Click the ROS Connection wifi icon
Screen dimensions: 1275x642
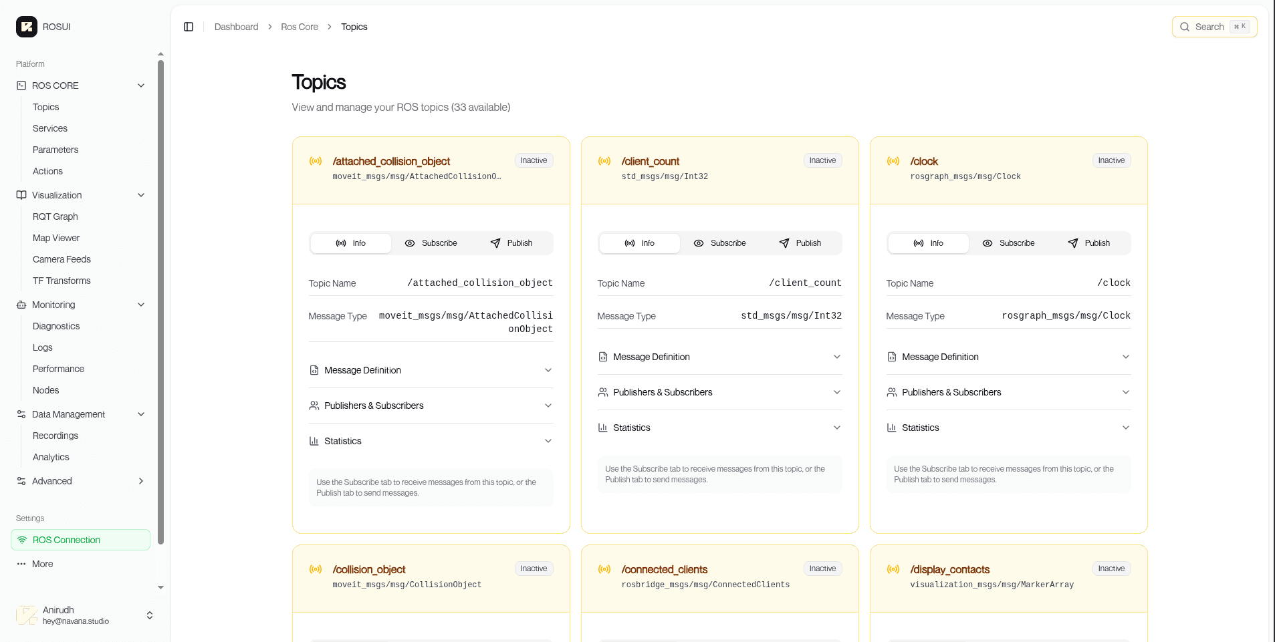22,540
